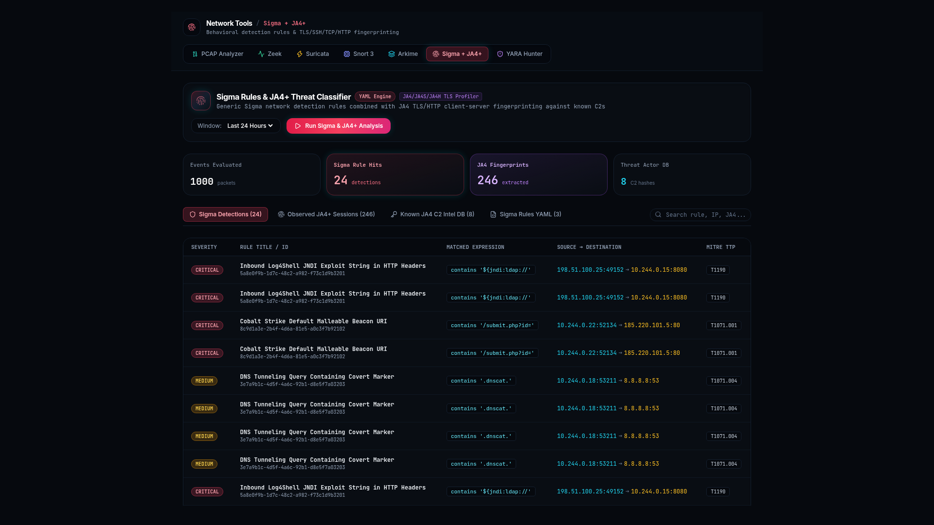Click the Suricata lightning bolt icon
Viewport: 934px width, 525px height.
[300, 54]
